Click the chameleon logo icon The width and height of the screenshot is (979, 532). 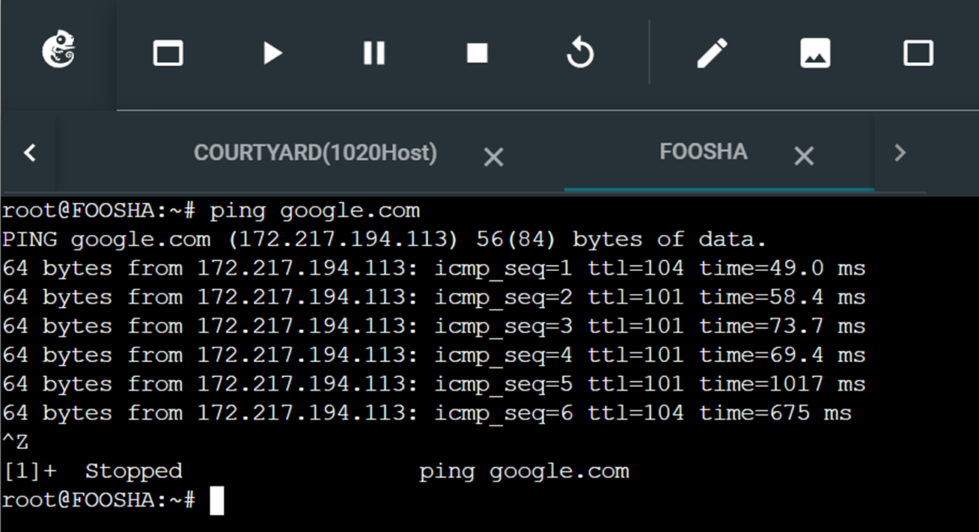(x=58, y=52)
